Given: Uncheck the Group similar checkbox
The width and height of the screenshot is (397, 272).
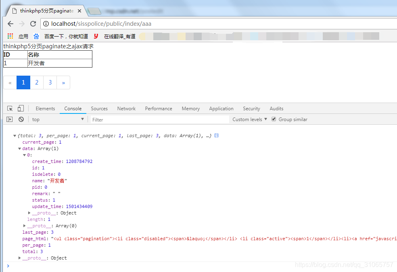Looking at the screenshot, I should pyautogui.click(x=274, y=119).
